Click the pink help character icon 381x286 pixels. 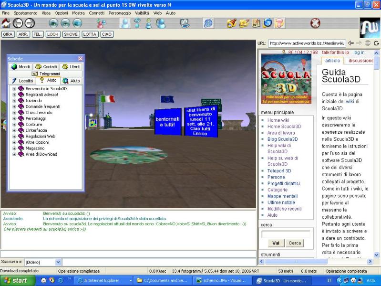(x=279, y=23)
